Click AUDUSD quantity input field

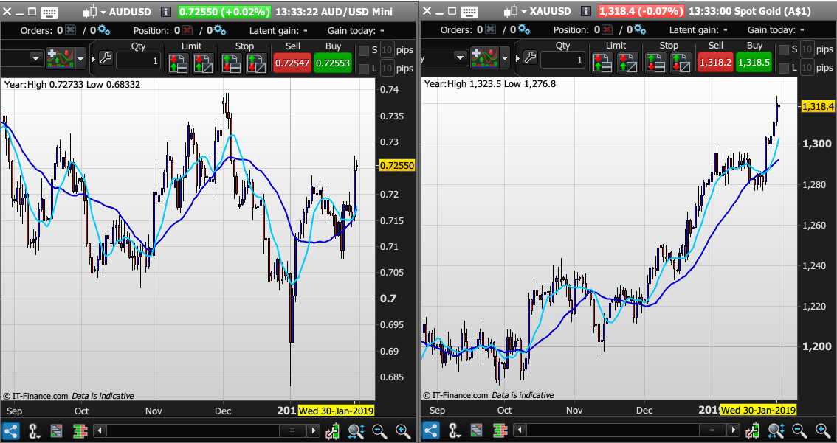[x=138, y=61]
